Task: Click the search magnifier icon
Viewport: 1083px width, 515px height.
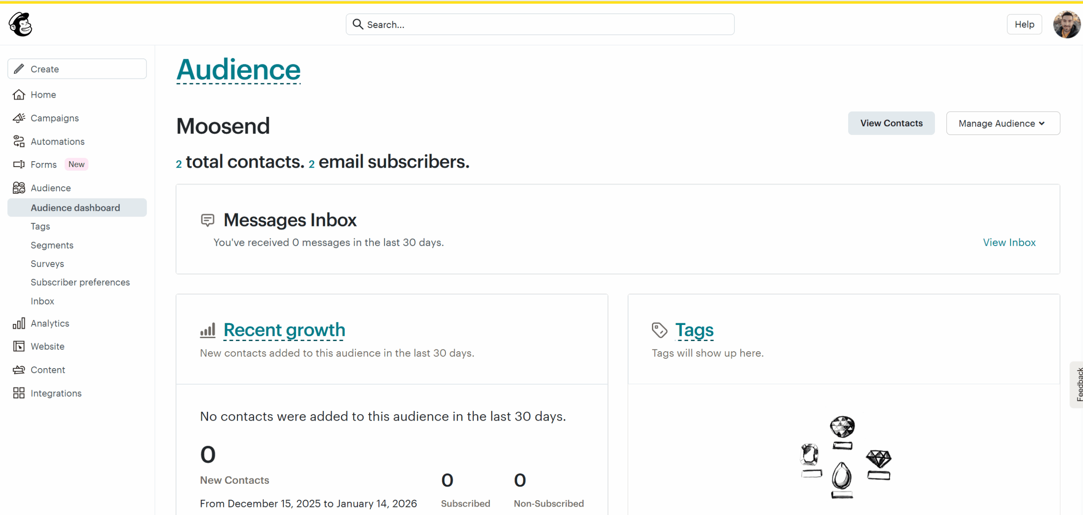Action: [x=357, y=24]
